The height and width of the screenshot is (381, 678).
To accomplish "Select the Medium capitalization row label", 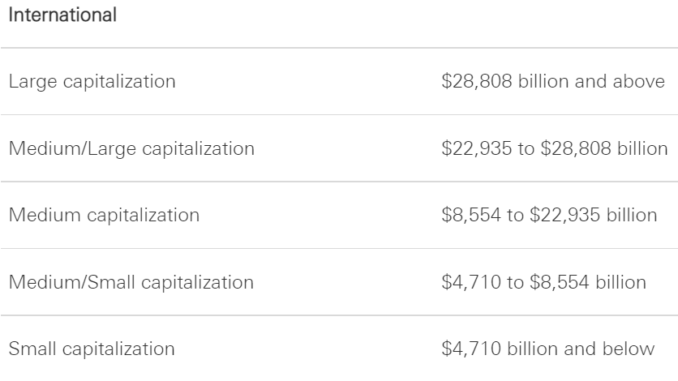I will point(104,215).
